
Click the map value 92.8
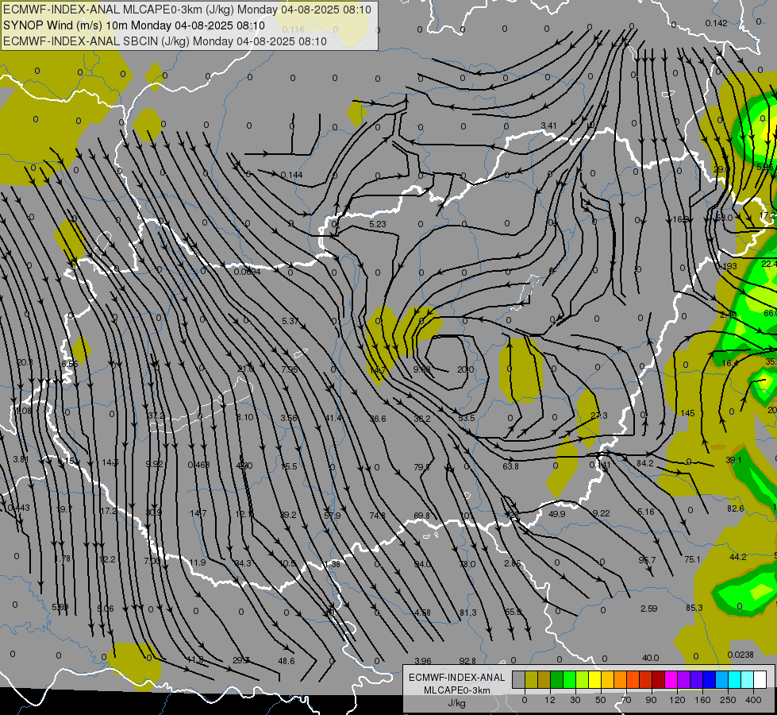pos(467,660)
